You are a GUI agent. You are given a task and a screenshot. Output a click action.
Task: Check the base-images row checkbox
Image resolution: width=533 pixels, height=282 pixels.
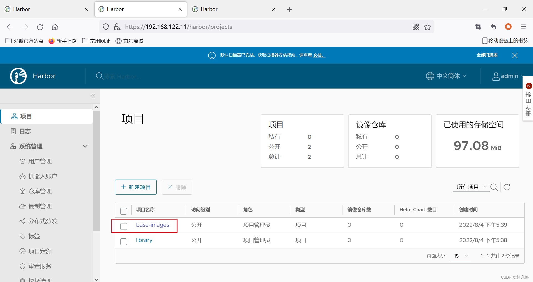123,226
